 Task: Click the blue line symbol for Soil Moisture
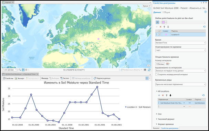(190, 103)
